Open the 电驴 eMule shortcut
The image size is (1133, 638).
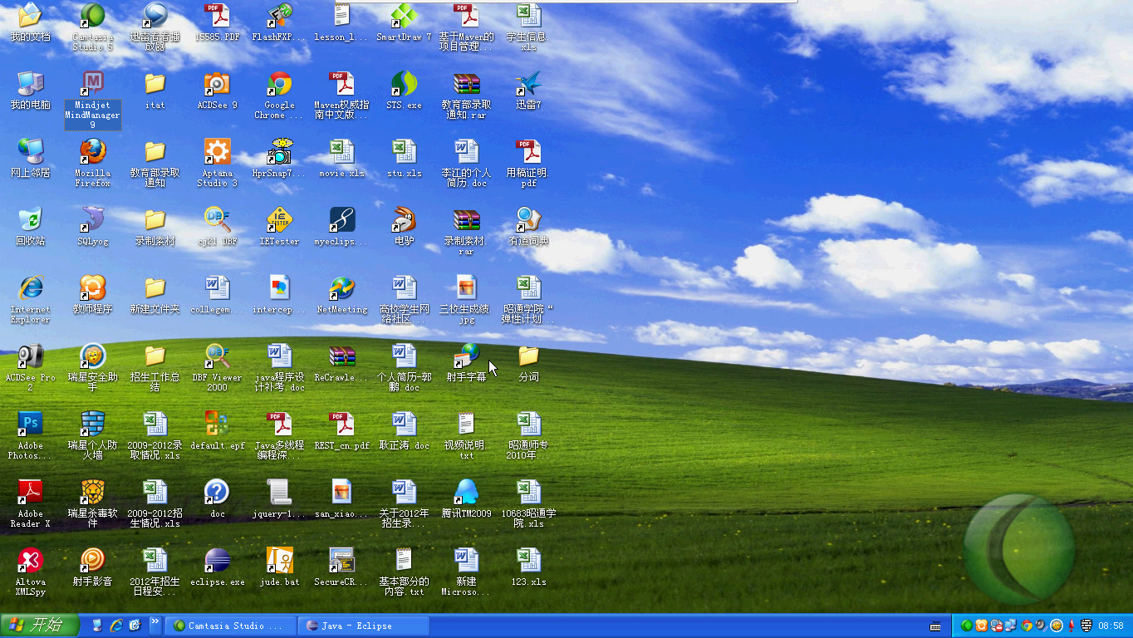404,219
